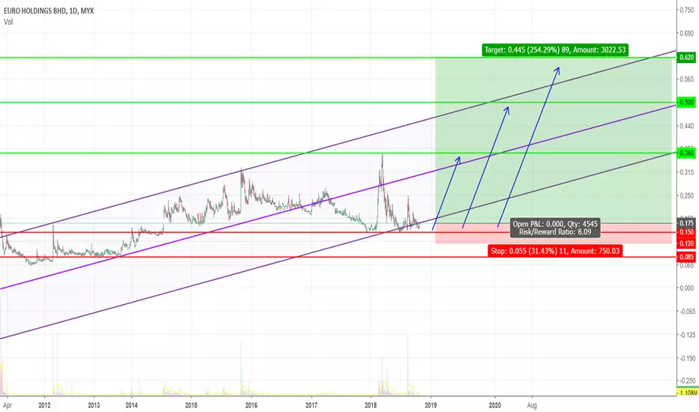Screen dimensions: 699x412
Task: Click the green 0.360 price tag
Action: [686, 153]
